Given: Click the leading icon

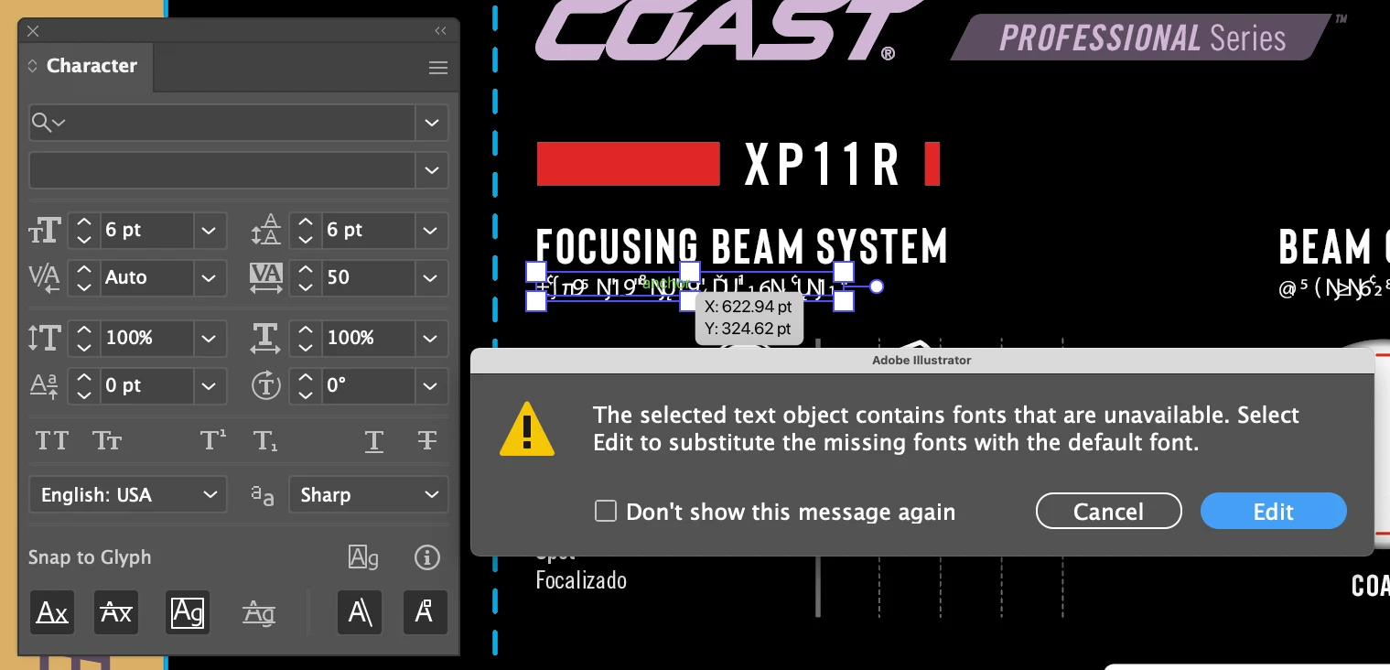Looking at the screenshot, I should [x=266, y=231].
